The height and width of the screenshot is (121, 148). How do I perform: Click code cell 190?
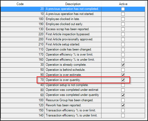pos(22,24)
